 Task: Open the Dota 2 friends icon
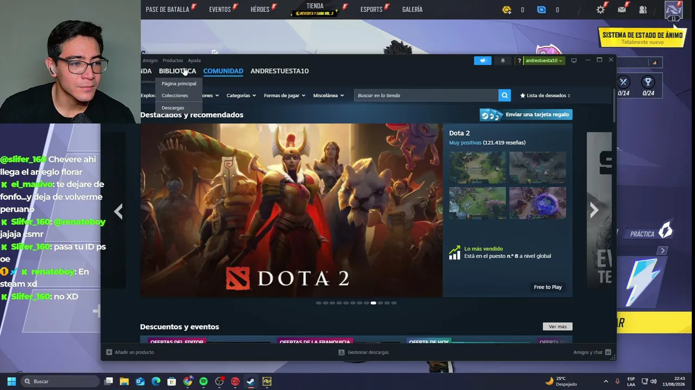tap(643, 10)
